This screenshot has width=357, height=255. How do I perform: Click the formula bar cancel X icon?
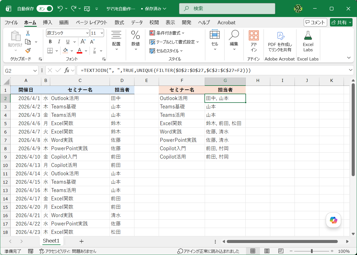[50, 71]
